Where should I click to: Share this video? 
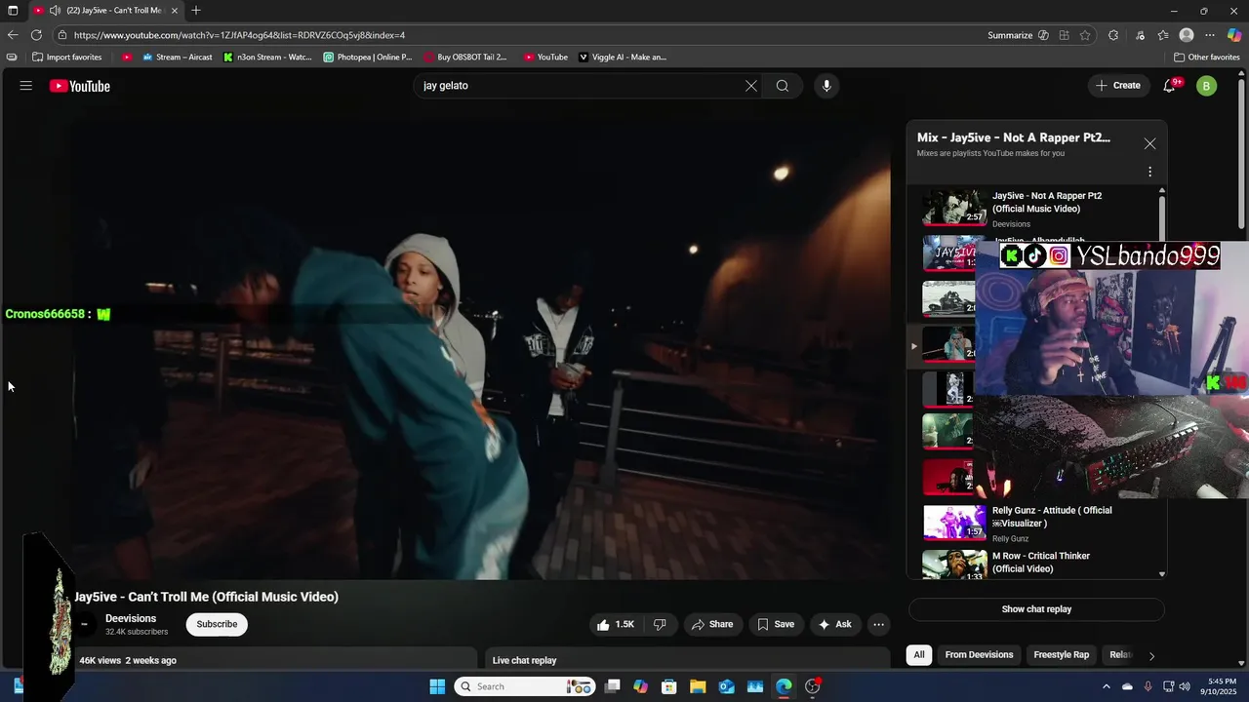[x=711, y=624]
